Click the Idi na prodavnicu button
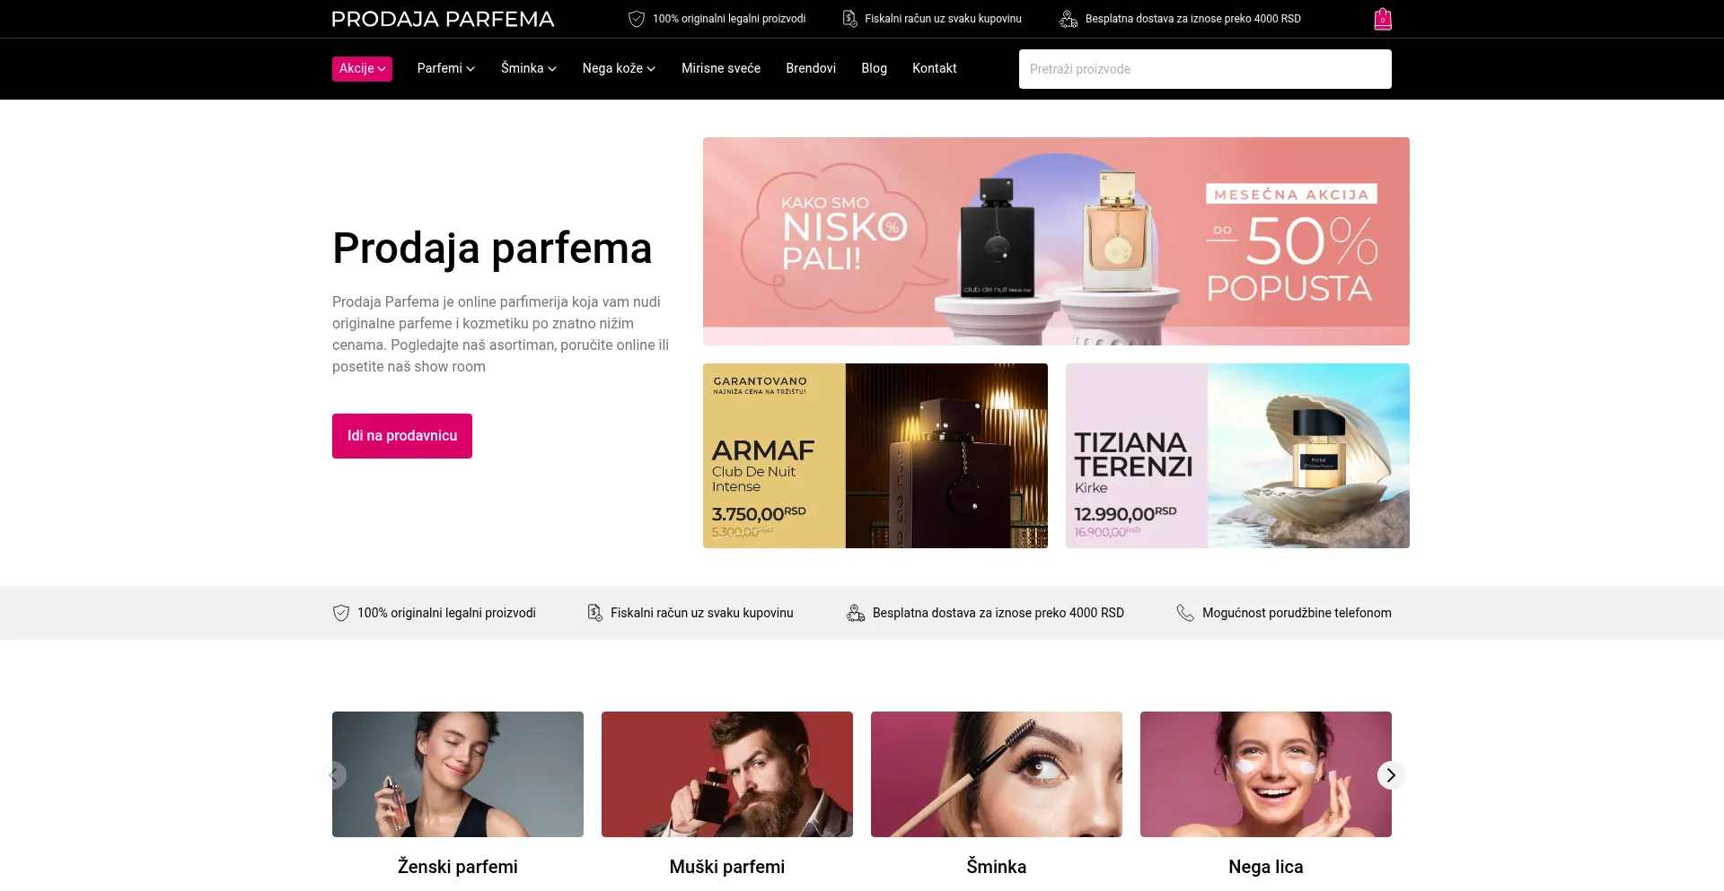 (x=402, y=436)
